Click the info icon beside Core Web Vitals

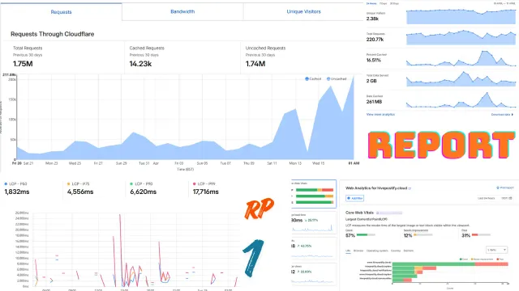pyautogui.click(x=378, y=213)
